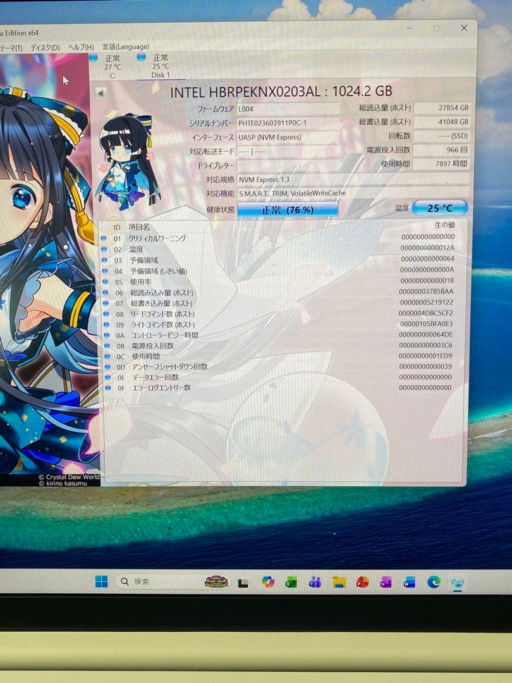This screenshot has width=512, height=683.
Task: Click the 電源投入回数 value 966 回
Action: tap(441, 150)
